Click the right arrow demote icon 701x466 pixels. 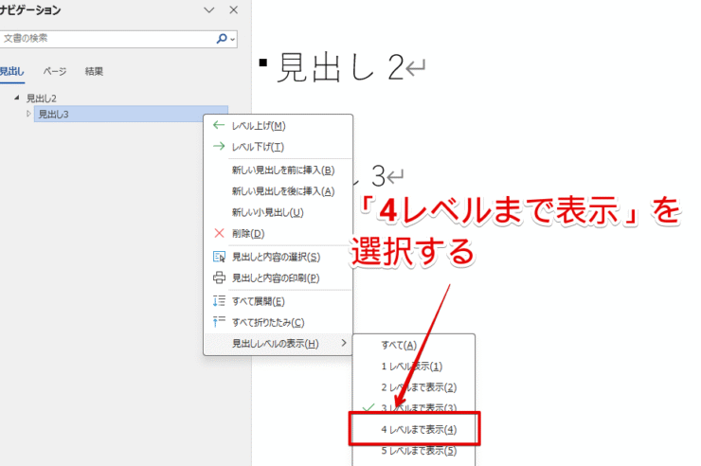[219, 147]
